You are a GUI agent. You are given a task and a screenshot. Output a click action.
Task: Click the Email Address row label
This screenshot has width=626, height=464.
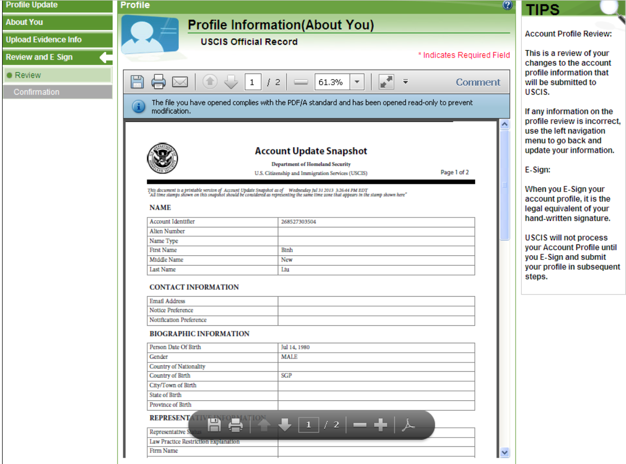point(167,301)
